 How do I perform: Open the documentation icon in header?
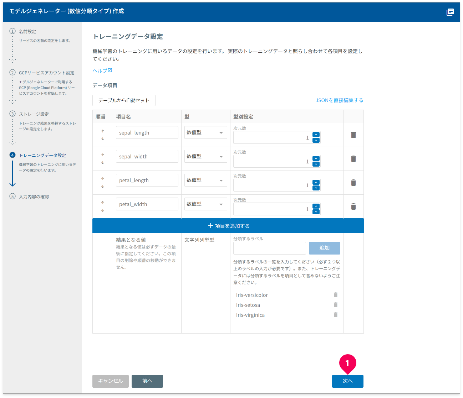point(450,12)
